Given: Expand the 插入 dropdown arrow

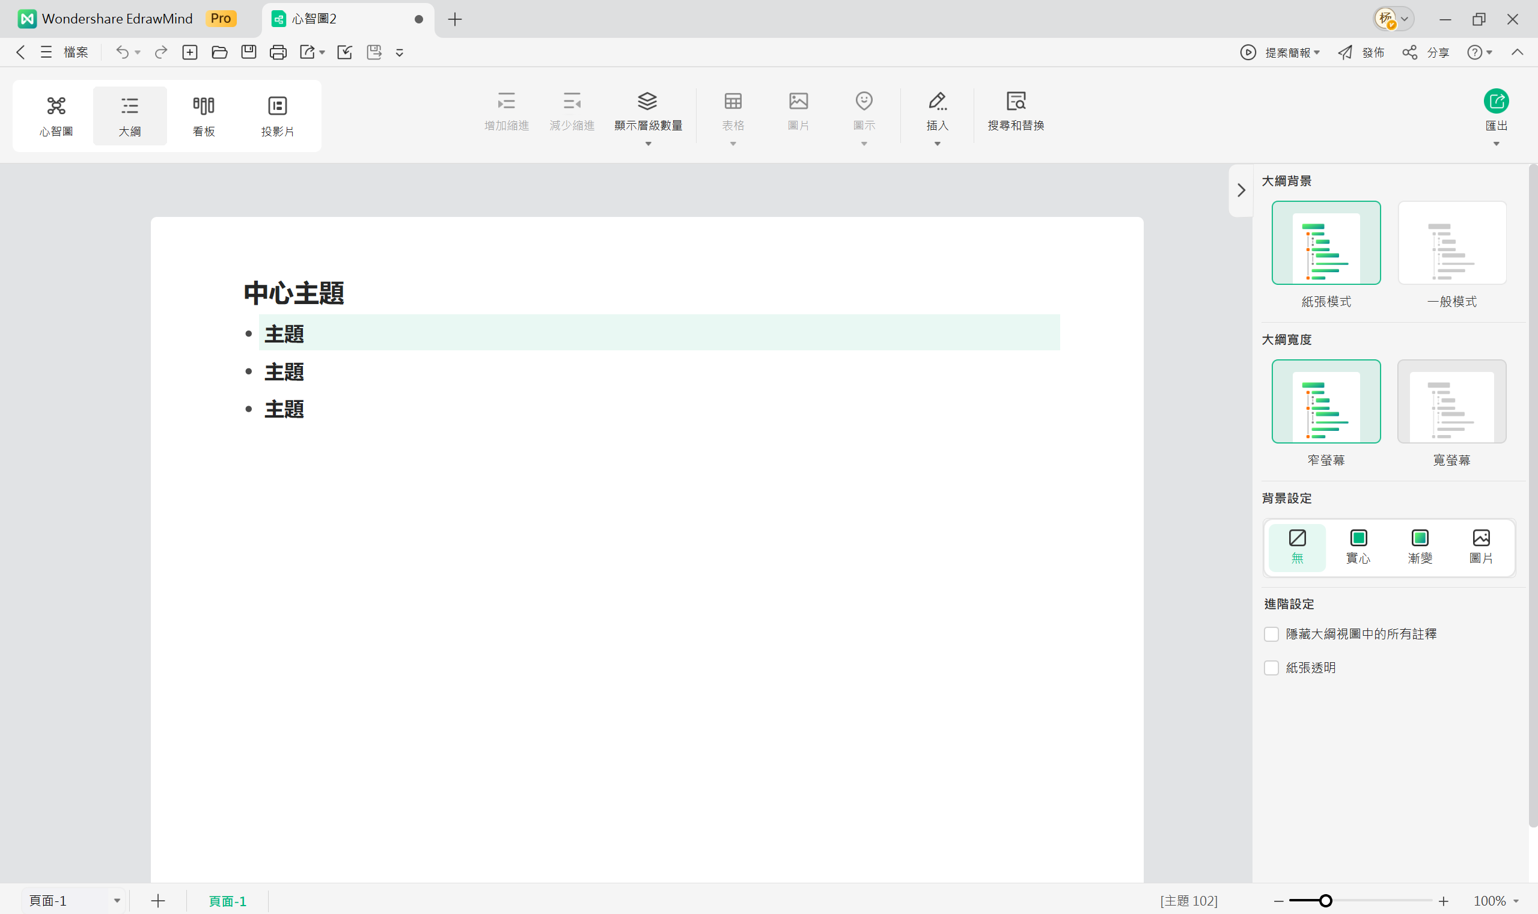Looking at the screenshot, I should [937, 144].
